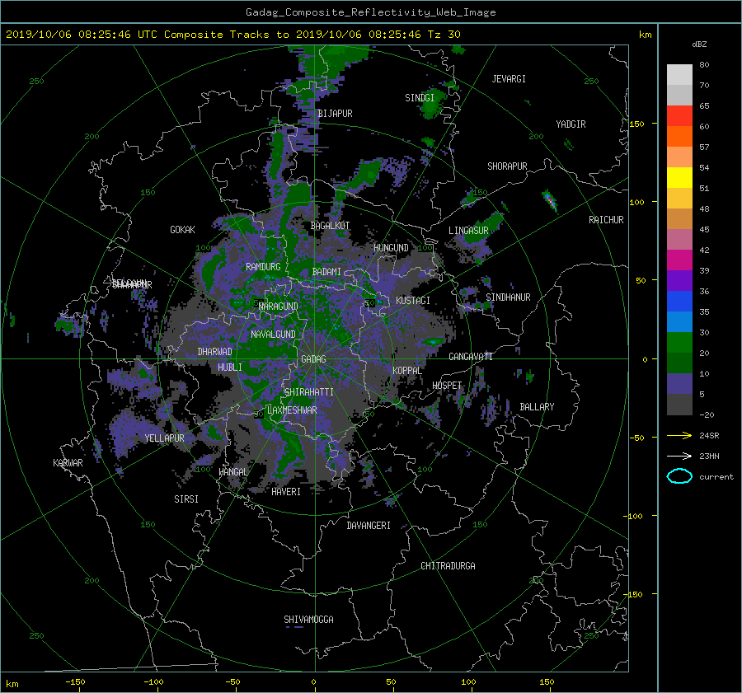The width and height of the screenshot is (742, 693).
Task: Click the DAVANGERI city label
Action: click(x=369, y=526)
